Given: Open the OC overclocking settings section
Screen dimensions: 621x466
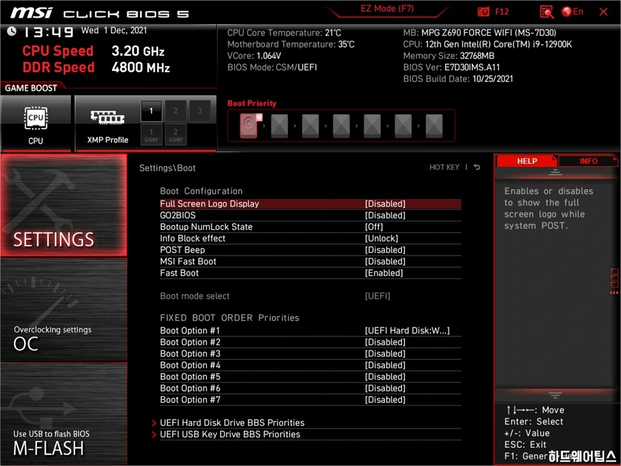Looking at the screenshot, I should pos(64,310).
